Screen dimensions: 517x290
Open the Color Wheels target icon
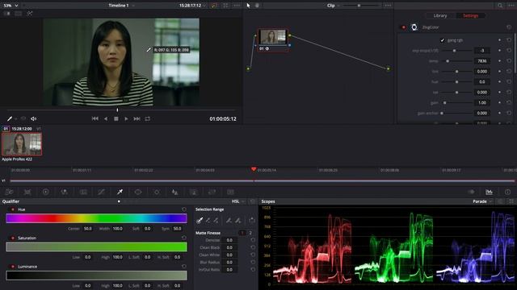click(45, 192)
